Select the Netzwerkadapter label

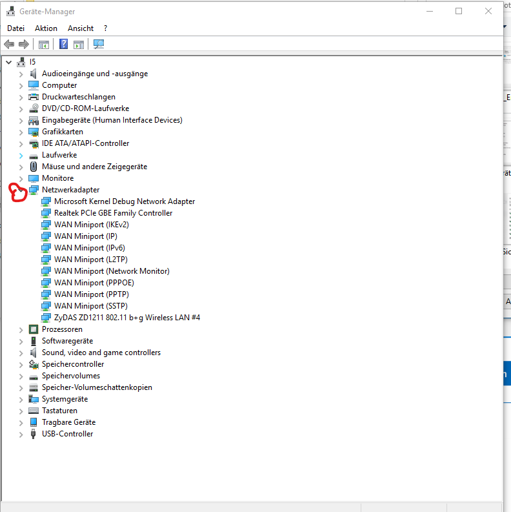70,190
